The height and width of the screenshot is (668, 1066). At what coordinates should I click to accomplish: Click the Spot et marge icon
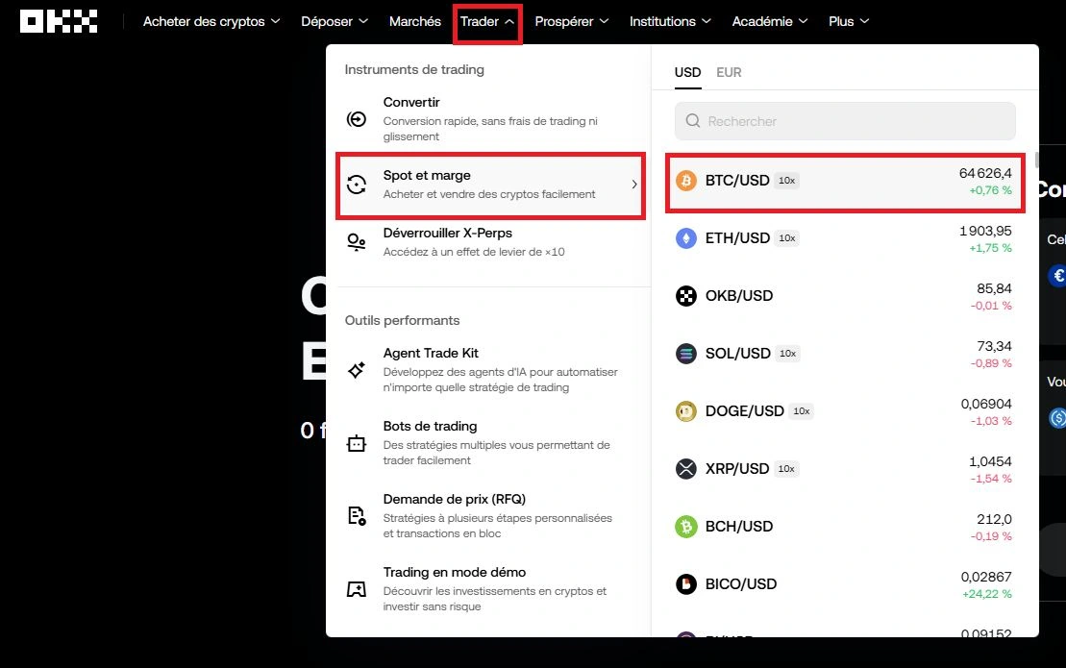tap(357, 185)
